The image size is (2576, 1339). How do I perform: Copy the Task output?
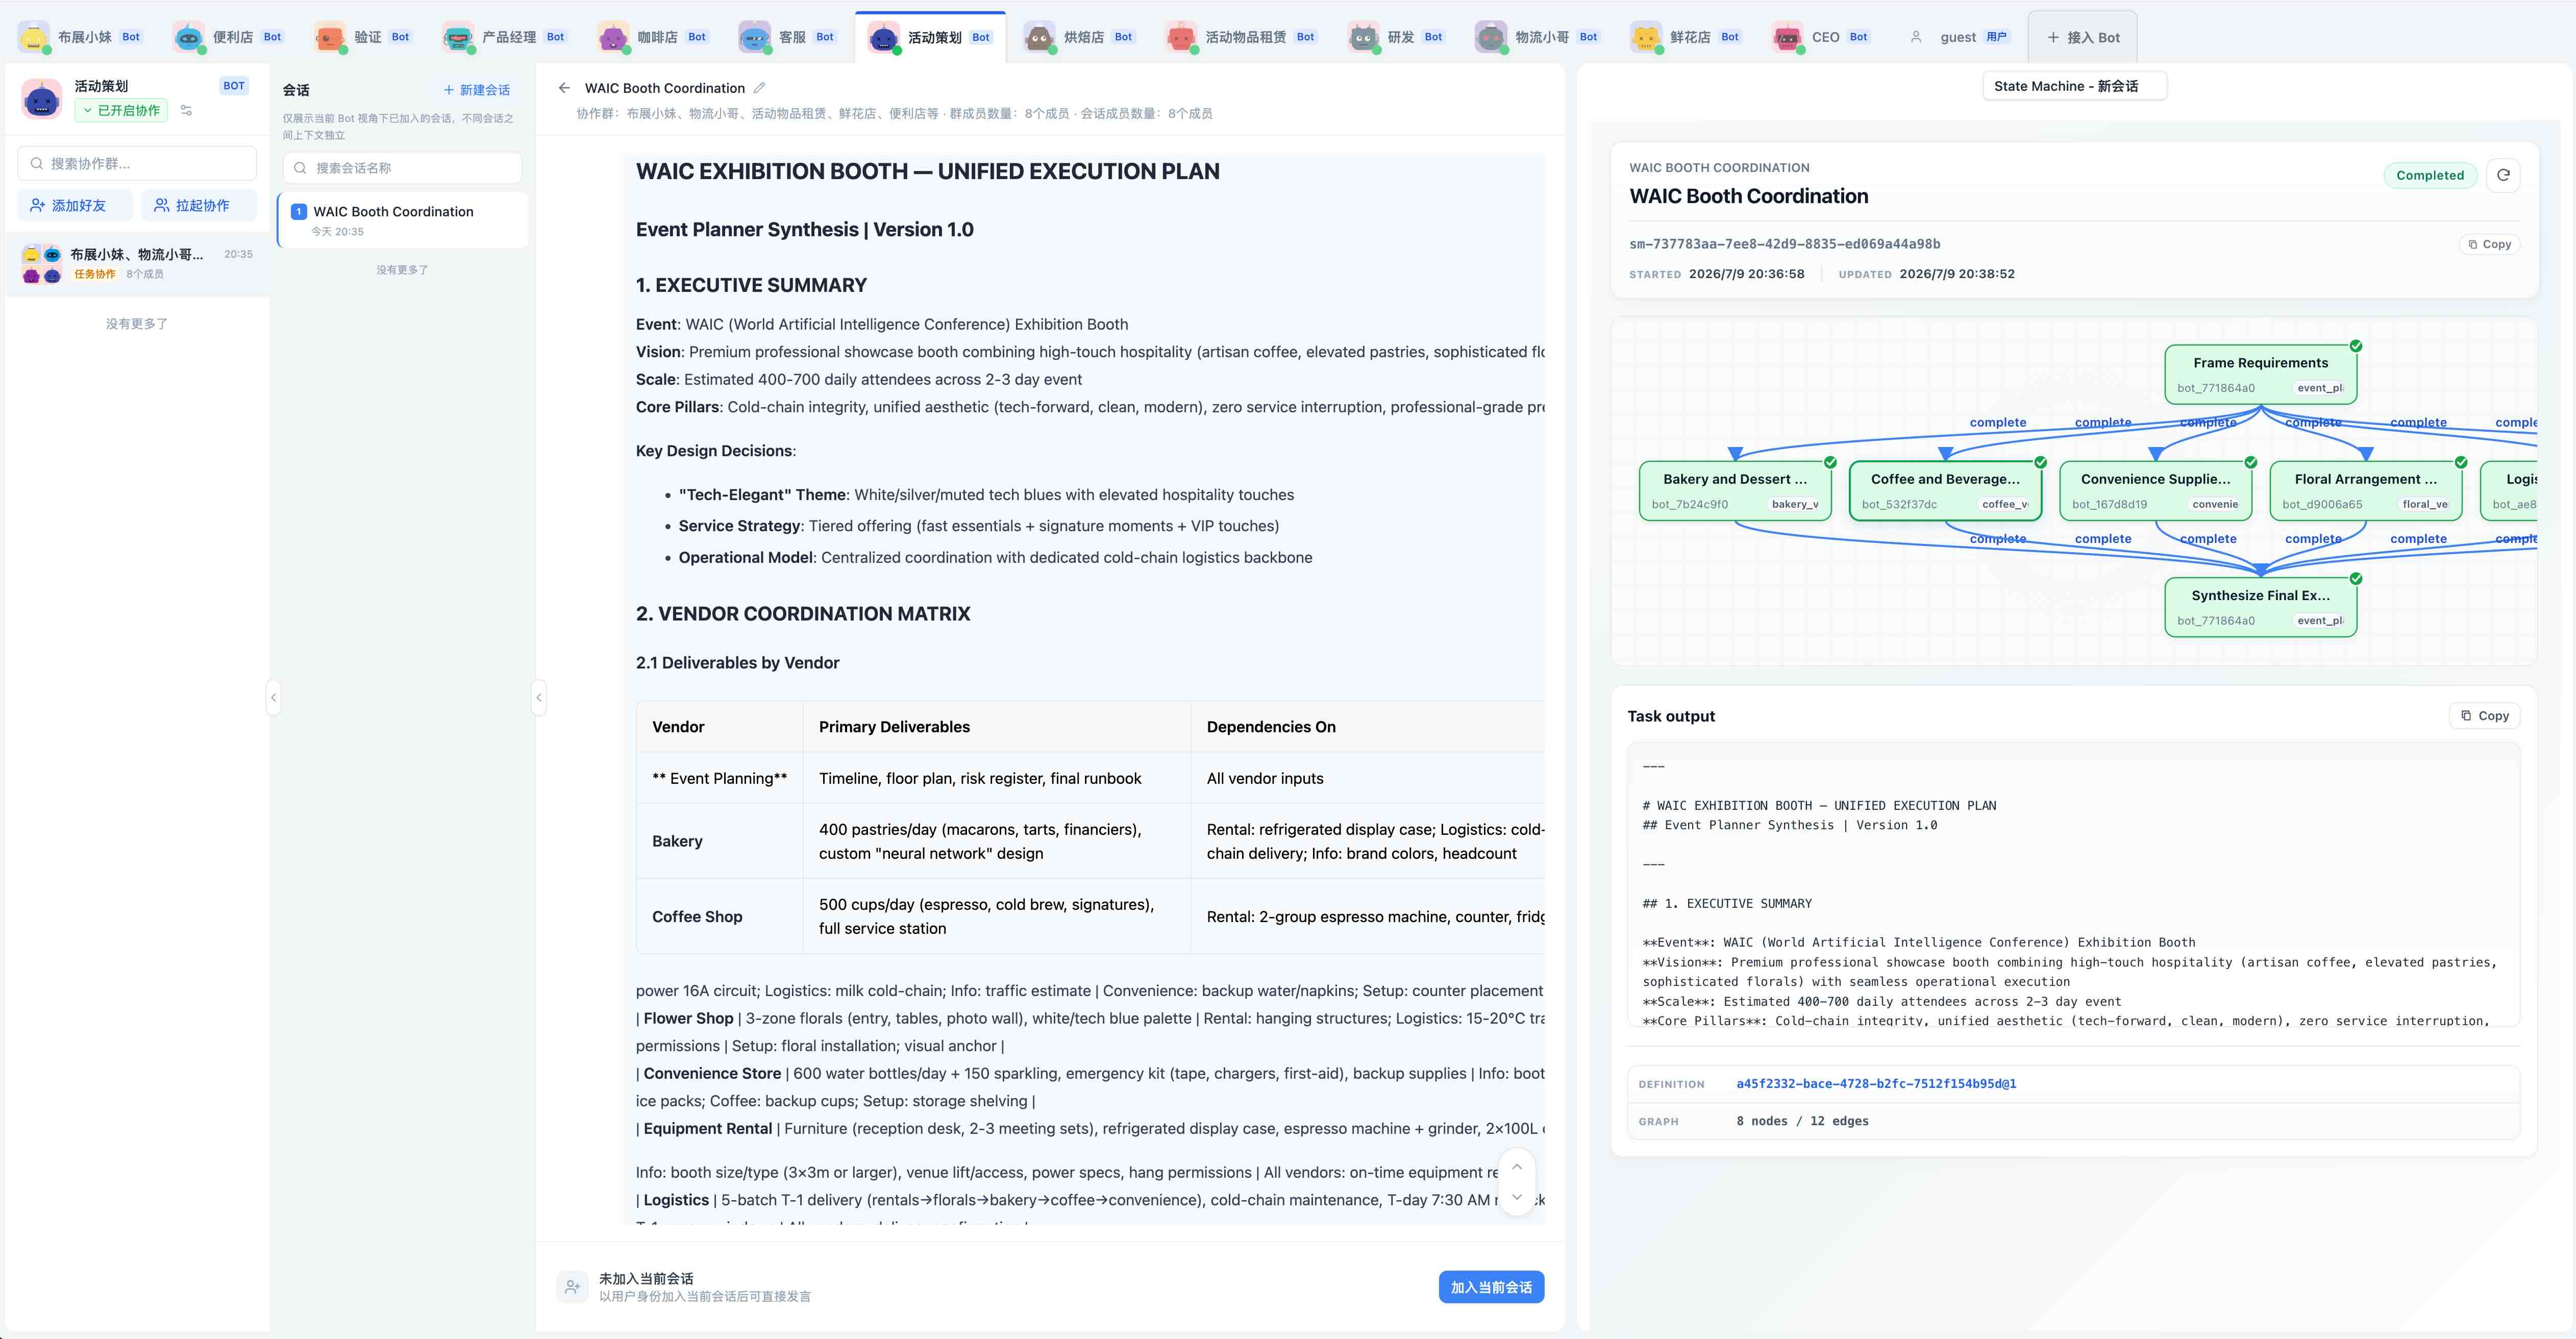click(x=2484, y=716)
